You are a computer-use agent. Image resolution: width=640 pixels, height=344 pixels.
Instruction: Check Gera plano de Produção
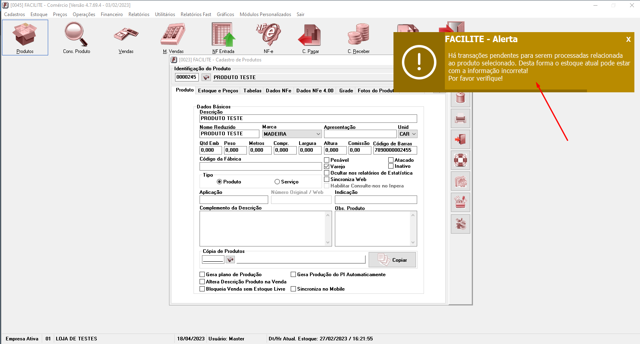(202, 275)
